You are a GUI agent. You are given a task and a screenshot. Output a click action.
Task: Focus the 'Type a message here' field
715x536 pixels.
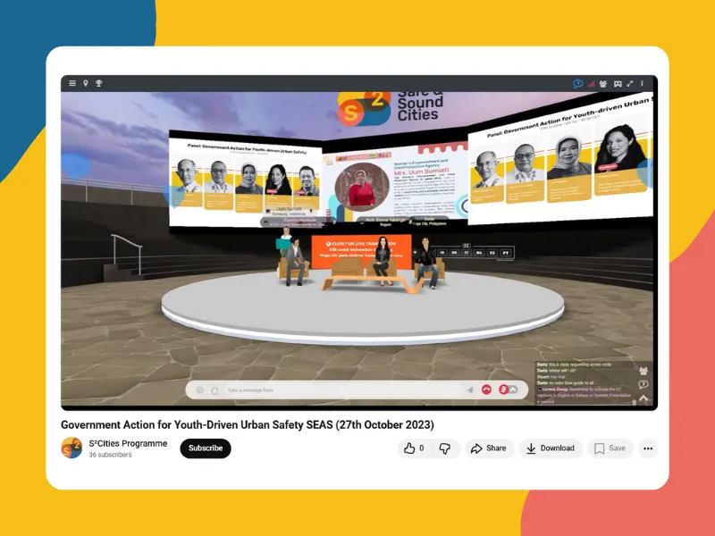[x=344, y=390]
